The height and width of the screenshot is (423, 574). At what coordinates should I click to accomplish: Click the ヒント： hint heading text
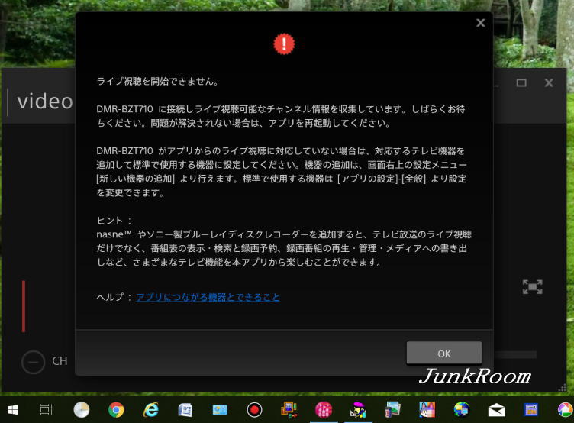pyautogui.click(x=114, y=221)
